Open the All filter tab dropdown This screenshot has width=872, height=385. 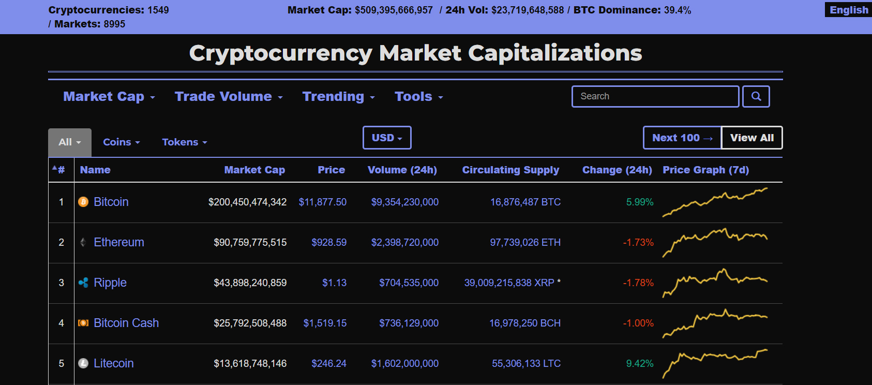tap(70, 142)
